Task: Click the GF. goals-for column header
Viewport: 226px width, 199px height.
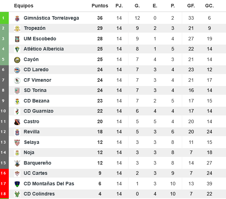Action: pos(191,6)
